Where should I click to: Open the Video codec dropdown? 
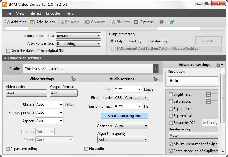(x=26, y=93)
